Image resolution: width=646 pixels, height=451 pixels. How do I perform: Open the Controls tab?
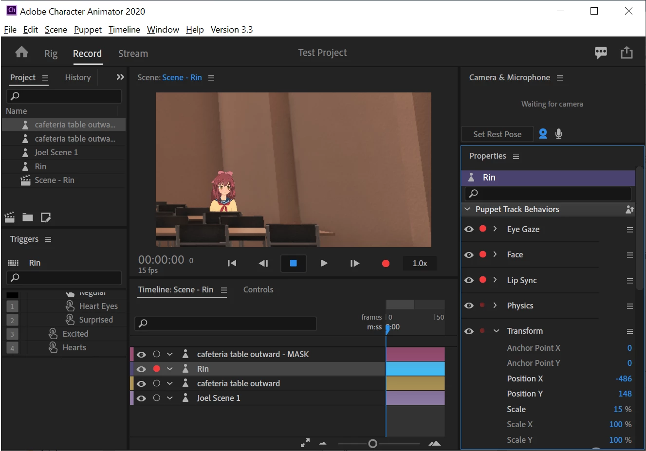[x=258, y=289]
